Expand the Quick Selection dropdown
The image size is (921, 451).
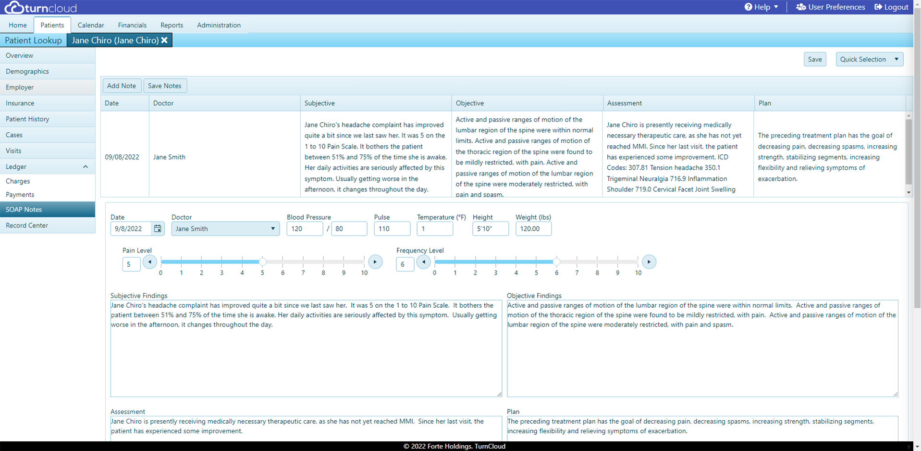click(x=869, y=59)
